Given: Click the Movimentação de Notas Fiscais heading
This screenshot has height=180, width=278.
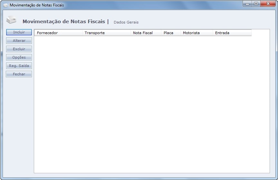Looking at the screenshot, I should point(64,22).
